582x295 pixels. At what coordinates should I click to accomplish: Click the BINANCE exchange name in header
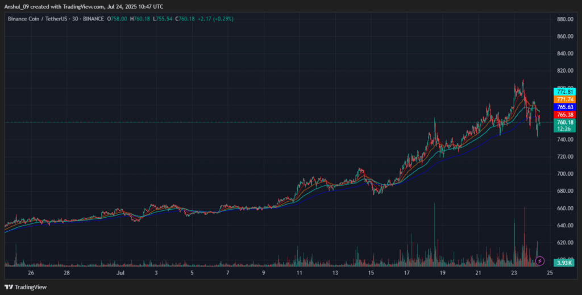tap(94, 19)
